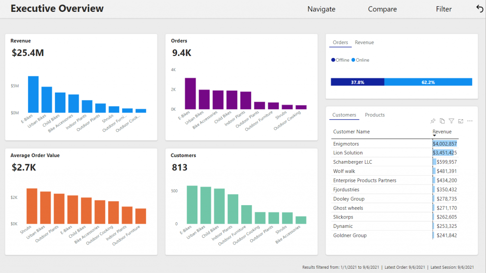
Task: Switch to the Products tab
Action: tap(374, 115)
